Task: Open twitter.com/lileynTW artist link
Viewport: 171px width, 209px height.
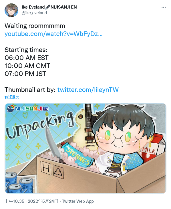Action: click(x=88, y=90)
